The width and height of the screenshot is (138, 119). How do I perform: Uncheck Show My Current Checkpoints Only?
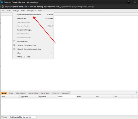point(14,49)
